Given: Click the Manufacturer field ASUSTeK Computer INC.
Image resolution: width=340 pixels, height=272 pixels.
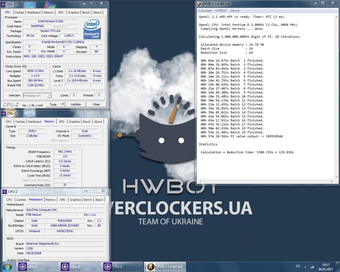Looking at the screenshot, I should 65,210.
